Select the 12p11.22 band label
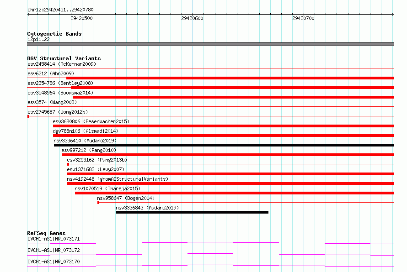The height and width of the screenshot is (272, 407). click(x=38, y=39)
